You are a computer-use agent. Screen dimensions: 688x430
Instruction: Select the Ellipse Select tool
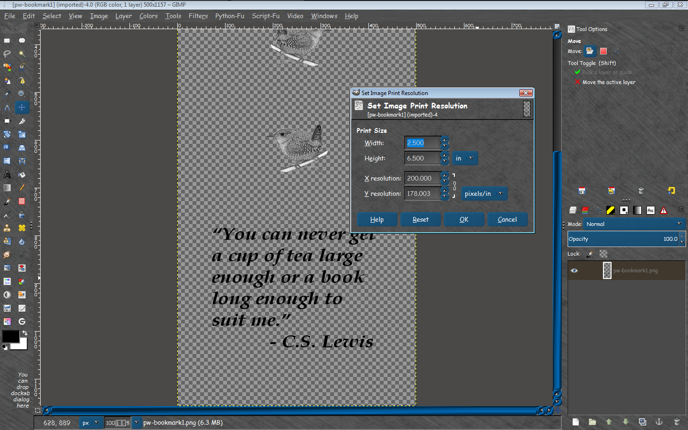click(22, 41)
